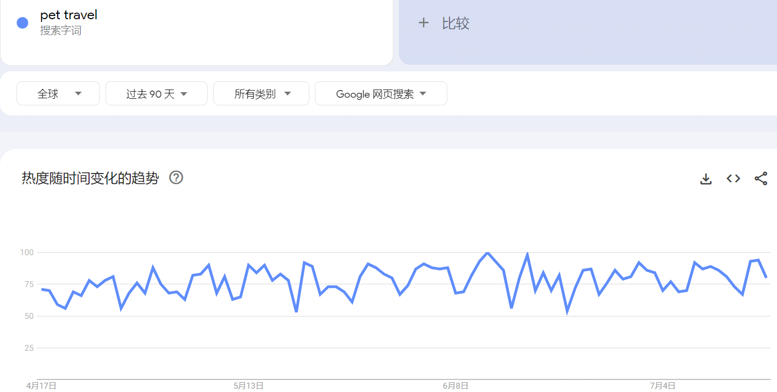Click the 75 value axis label
Viewport: 777px width, 392px height.
pos(29,284)
